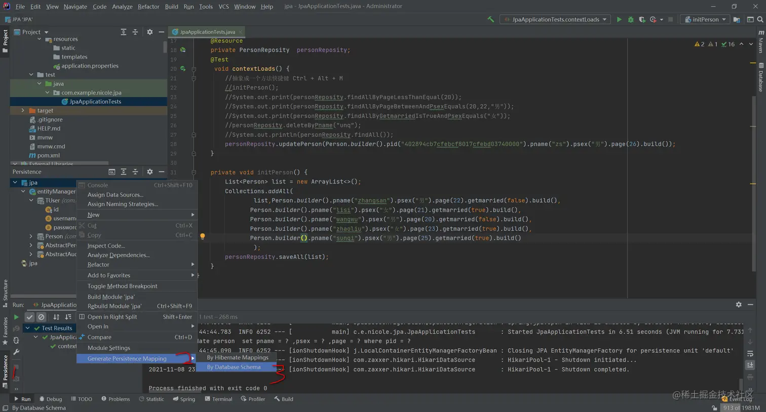Viewport: 766px width, 412px height.
Task: Open the search everywhere magnifier icon
Action: coord(760,19)
